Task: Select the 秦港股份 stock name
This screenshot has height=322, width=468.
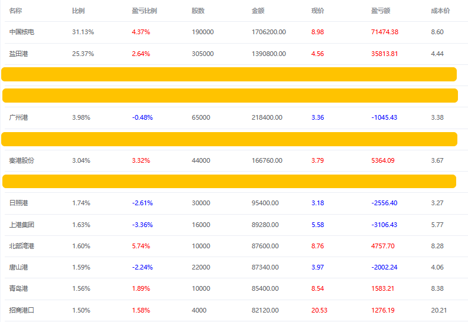Action: [x=22, y=160]
